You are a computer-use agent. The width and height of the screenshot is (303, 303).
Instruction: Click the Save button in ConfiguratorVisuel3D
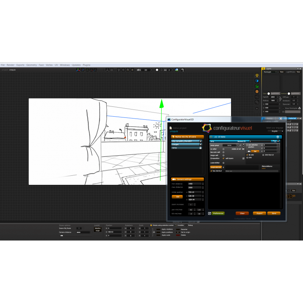pos(274,213)
